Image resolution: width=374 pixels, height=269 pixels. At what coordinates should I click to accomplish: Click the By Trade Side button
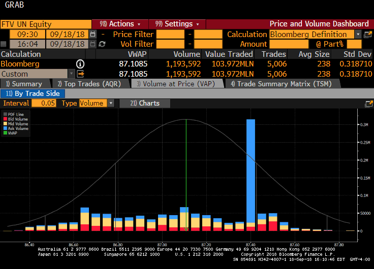click(x=33, y=93)
